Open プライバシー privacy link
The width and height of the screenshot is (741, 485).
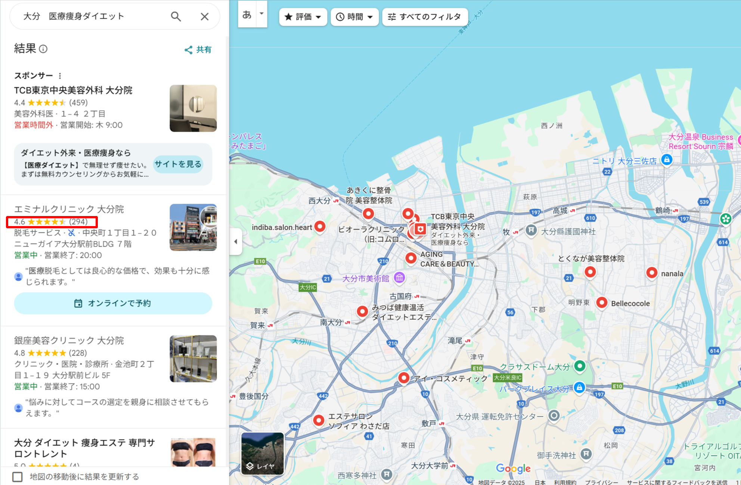(x=601, y=482)
